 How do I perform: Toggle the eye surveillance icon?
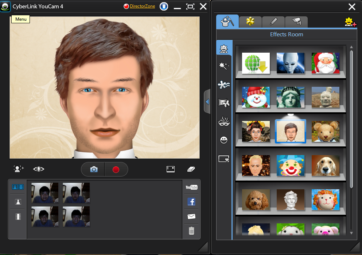[39, 169]
